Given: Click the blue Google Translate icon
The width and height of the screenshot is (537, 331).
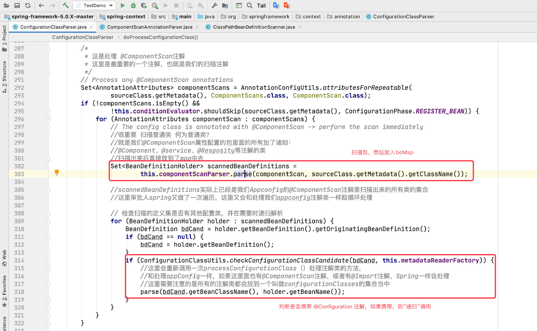Looking at the screenshot, I should point(276,5).
